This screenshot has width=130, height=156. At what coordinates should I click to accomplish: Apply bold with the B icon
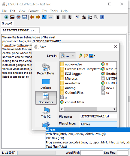(x=58, y=17)
